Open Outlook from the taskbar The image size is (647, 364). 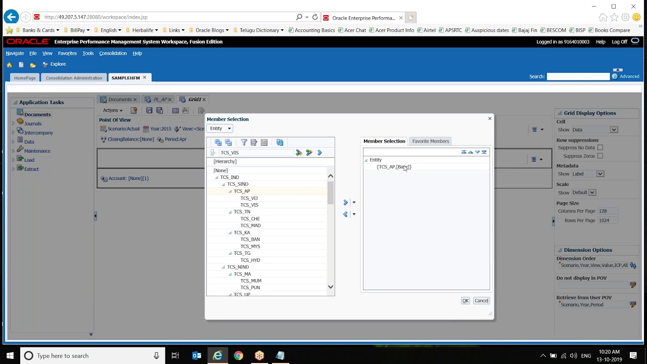(x=197, y=355)
